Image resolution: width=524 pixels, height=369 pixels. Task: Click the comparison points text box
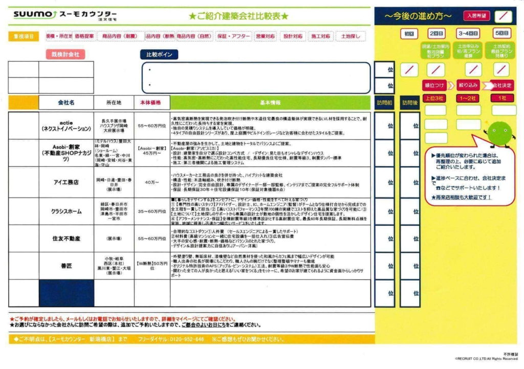(x=255, y=78)
